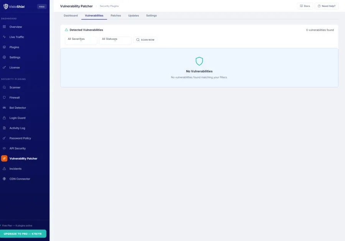This screenshot has height=241, width=345.
Task: Click the Scanner magnifier icon
Action: click(4, 87)
